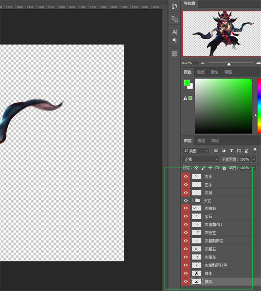Screen dimensions: 261x291
Task: Toggle the layer filtering on/off switch
Action: (255, 150)
